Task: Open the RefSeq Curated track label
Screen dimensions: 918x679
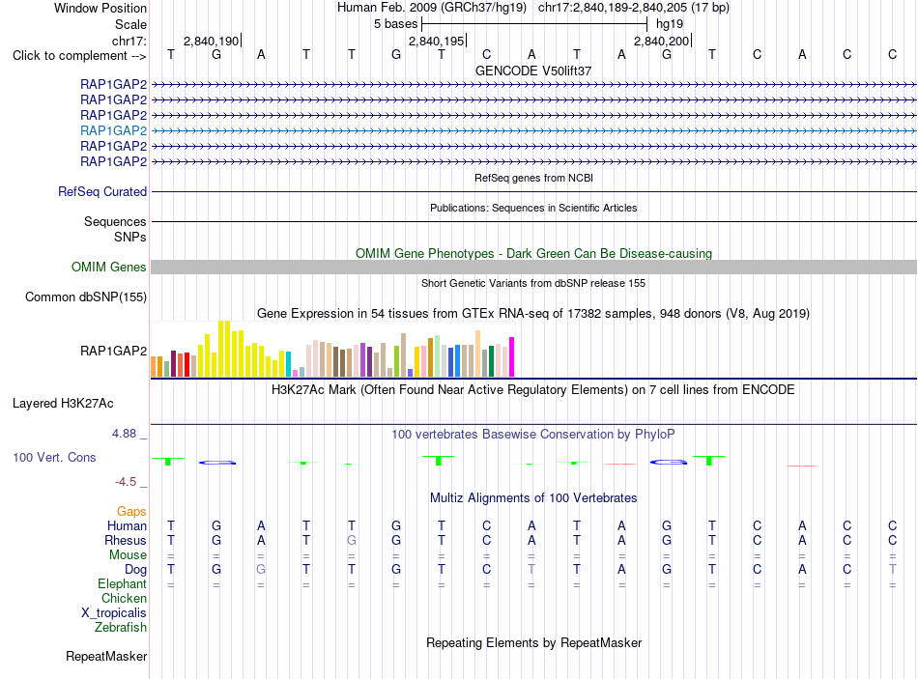Action: [x=102, y=191]
